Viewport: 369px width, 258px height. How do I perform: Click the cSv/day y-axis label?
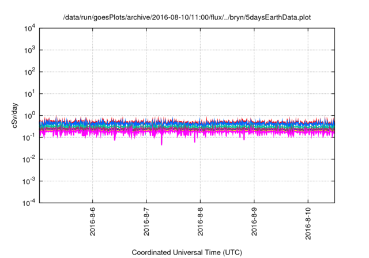coord(14,115)
